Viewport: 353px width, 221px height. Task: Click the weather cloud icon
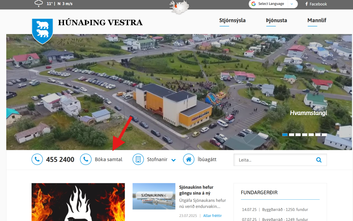tap(39, 4)
